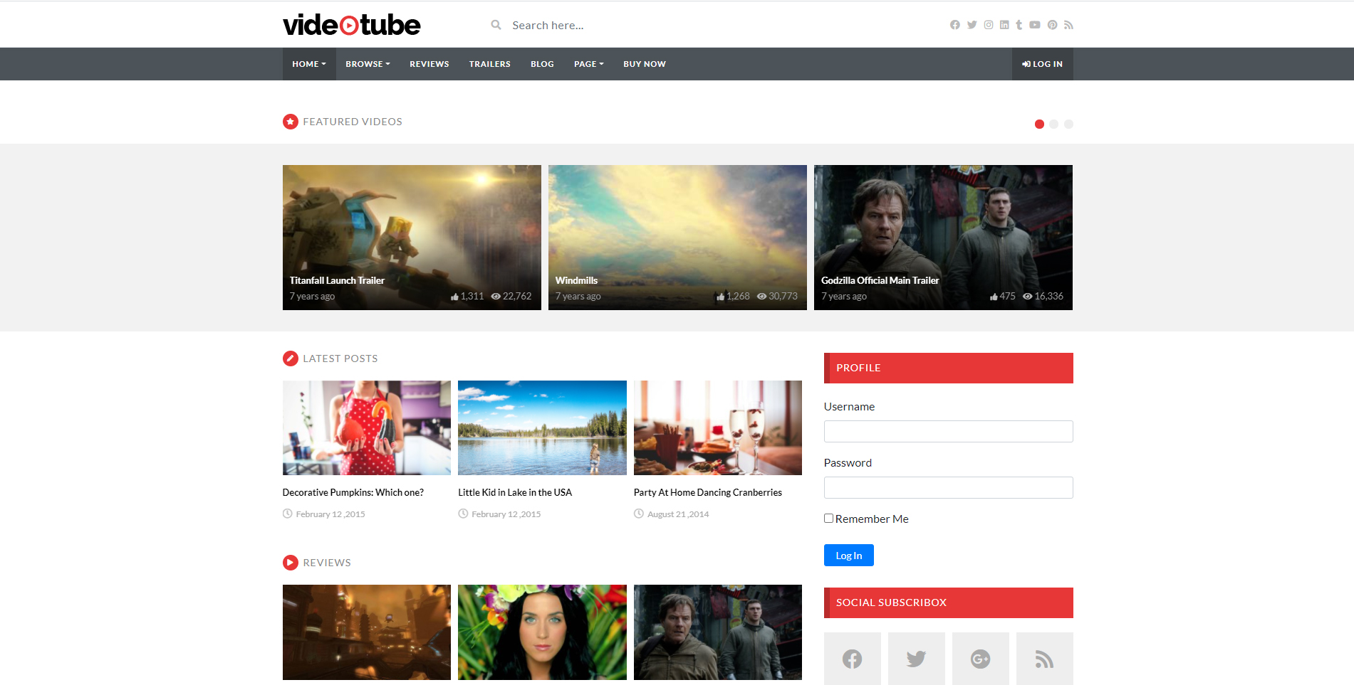Open the LinkedIn icon in the header
This screenshot has height=685, width=1354.
click(1004, 25)
